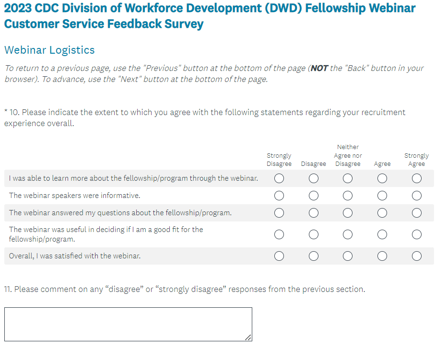Choose Strongly Agree for speakers were informative
This screenshot has height=349, width=435.
pyautogui.click(x=417, y=196)
